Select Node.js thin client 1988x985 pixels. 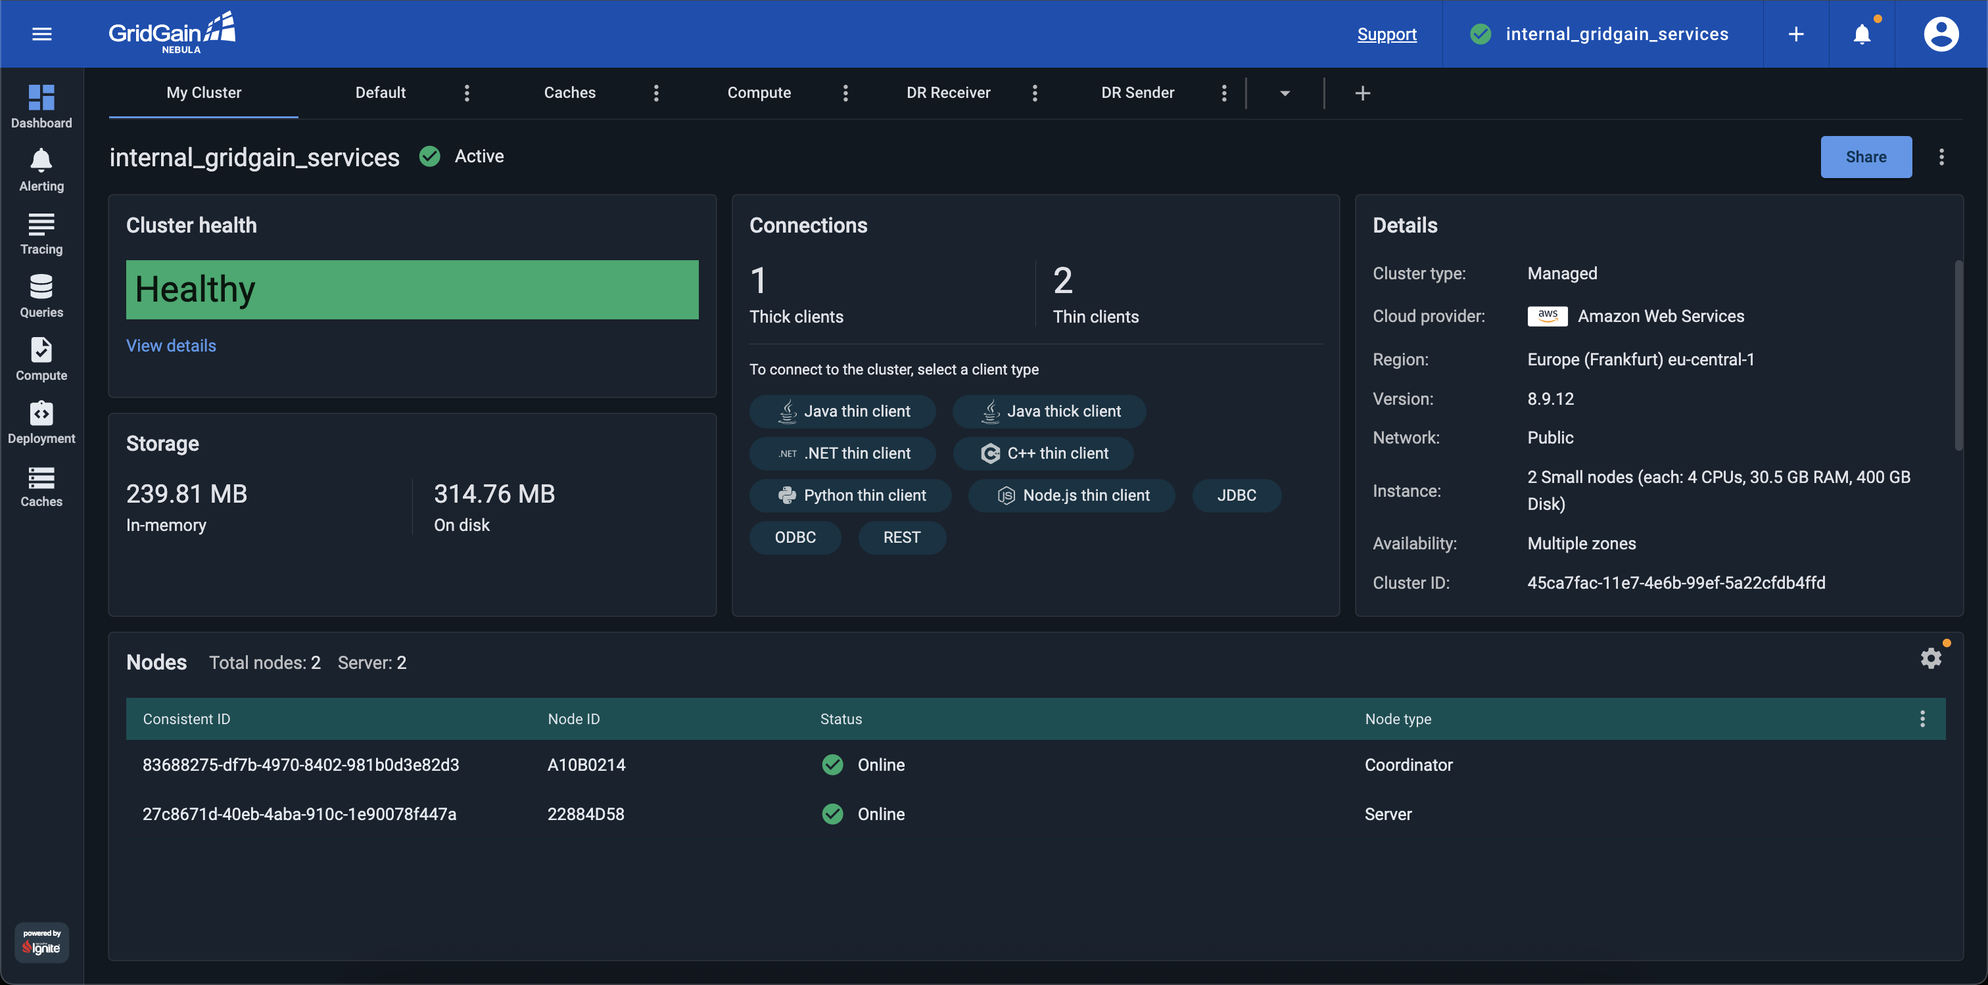click(1072, 495)
